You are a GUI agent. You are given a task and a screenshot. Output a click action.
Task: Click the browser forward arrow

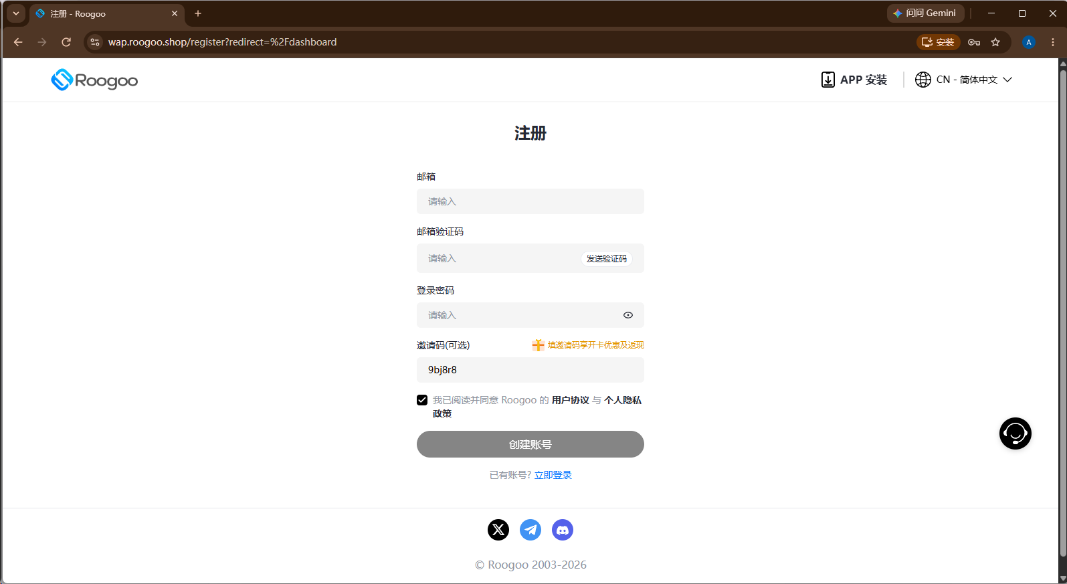pyautogui.click(x=42, y=42)
